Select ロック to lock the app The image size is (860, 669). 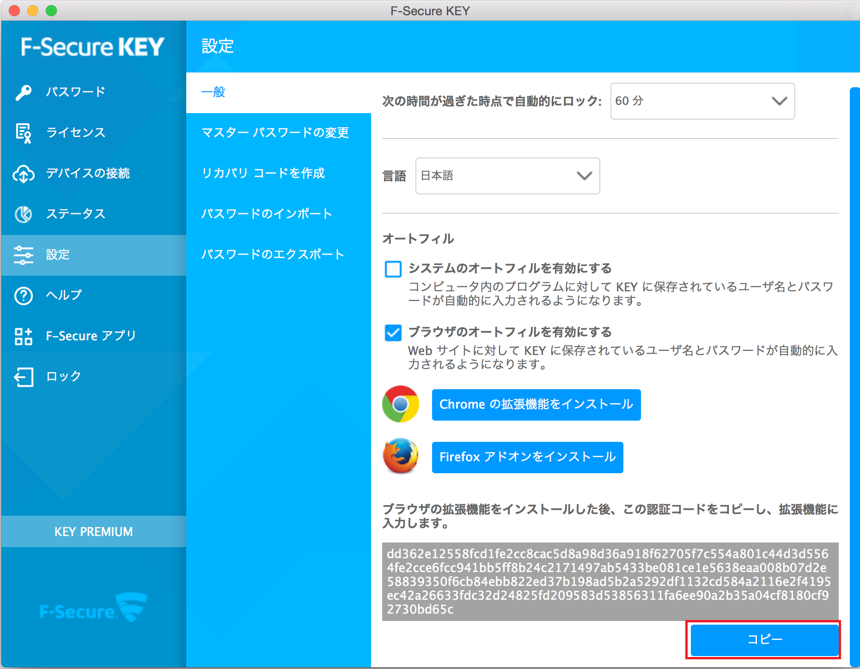coord(94,377)
